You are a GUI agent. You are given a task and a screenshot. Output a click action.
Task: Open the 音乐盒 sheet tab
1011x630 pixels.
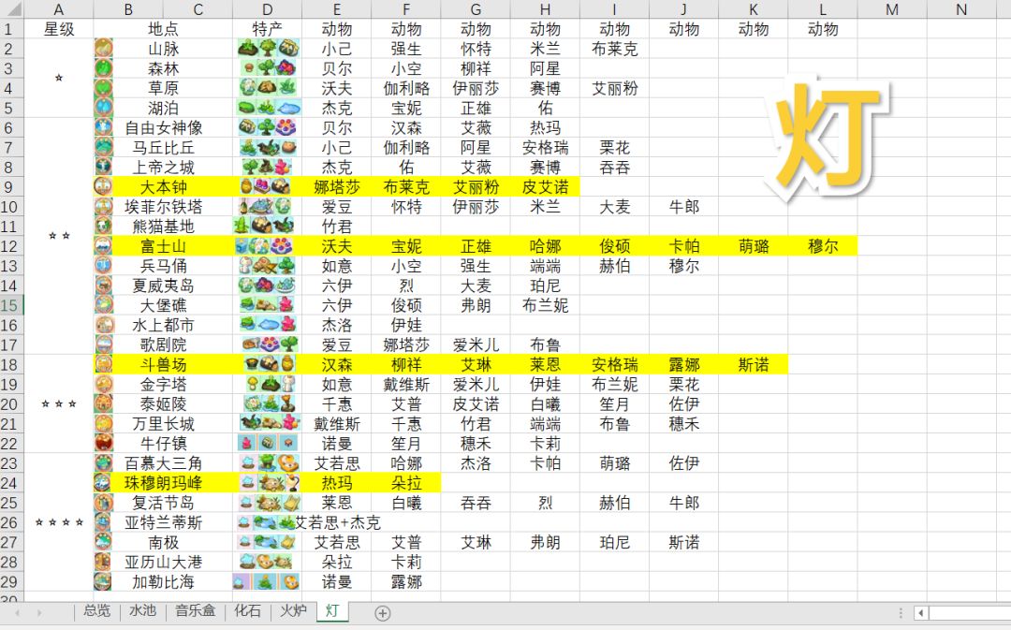coord(196,610)
